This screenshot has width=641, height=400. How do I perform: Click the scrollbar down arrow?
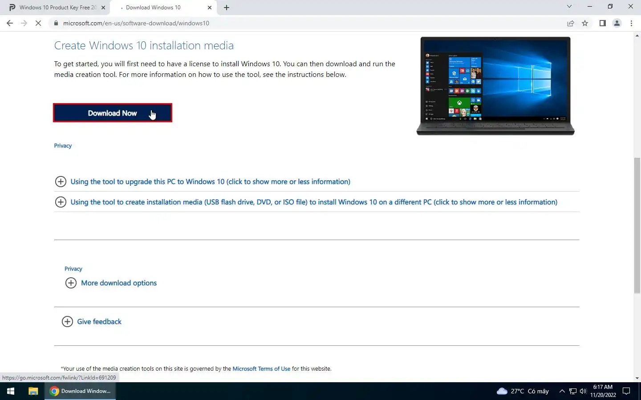coord(637,378)
